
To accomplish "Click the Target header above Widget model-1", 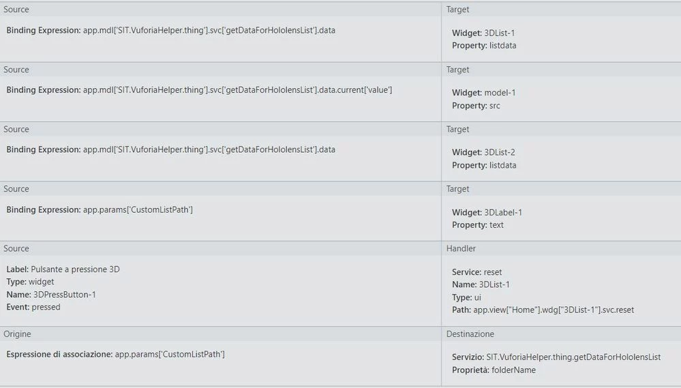I will click(457, 70).
